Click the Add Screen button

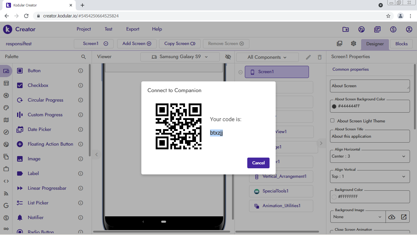coord(136,43)
